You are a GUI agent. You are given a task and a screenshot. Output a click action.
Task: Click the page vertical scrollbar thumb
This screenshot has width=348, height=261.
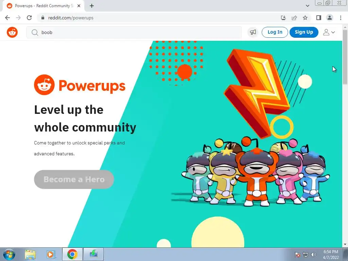pyautogui.click(x=345, y=57)
